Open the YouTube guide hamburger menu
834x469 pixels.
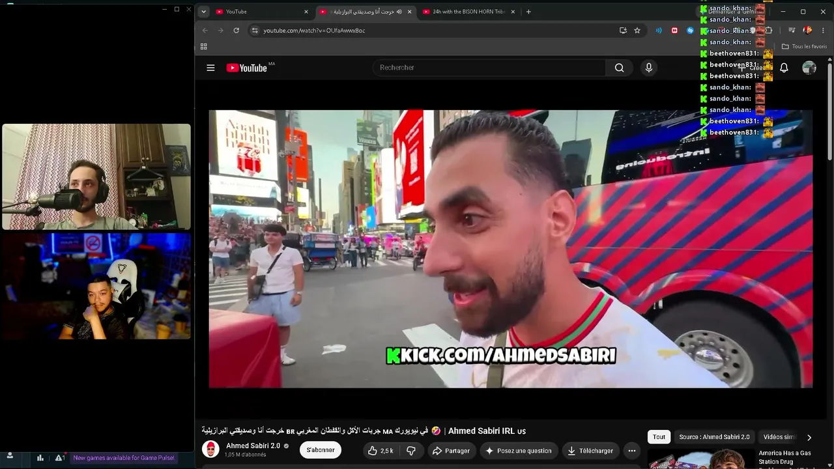210,68
